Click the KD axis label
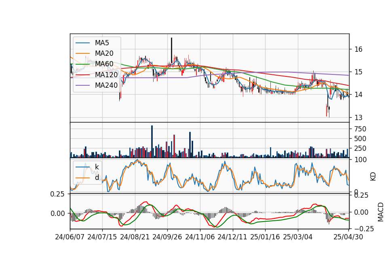This screenshot has width=388, height=279. (373, 176)
